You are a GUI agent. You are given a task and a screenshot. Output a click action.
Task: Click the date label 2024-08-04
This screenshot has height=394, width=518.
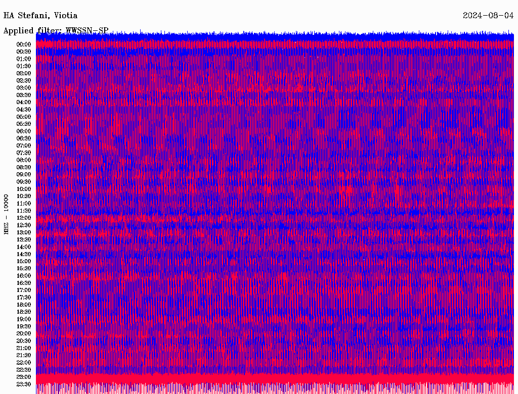(488, 16)
